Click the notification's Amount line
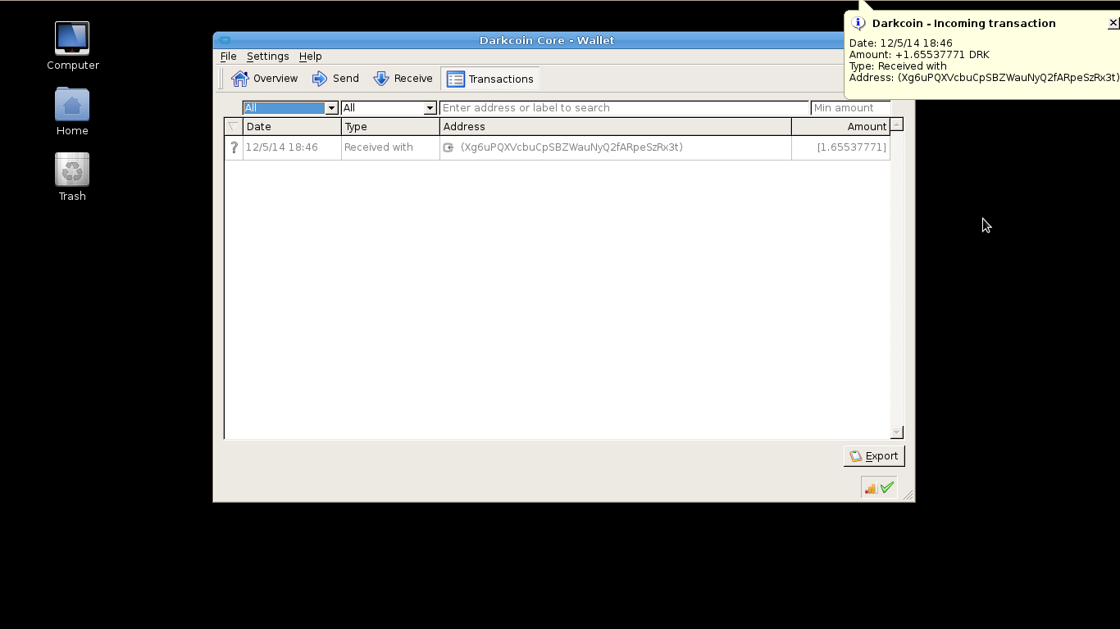Image resolution: width=1120 pixels, height=629 pixels. 919,55
